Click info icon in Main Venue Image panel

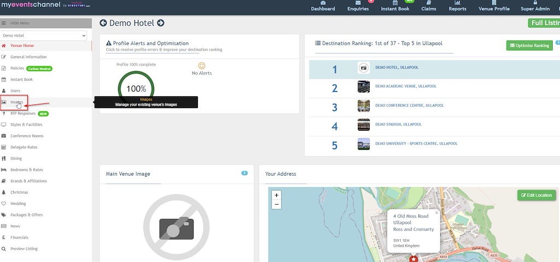(x=244, y=173)
